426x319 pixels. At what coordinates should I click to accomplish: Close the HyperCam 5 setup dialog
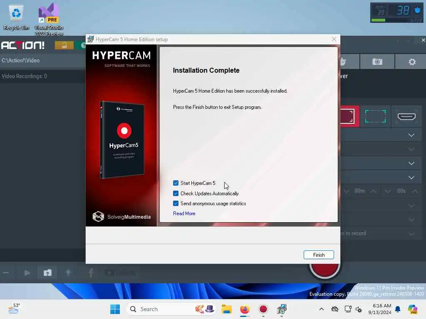click(334, 39)
